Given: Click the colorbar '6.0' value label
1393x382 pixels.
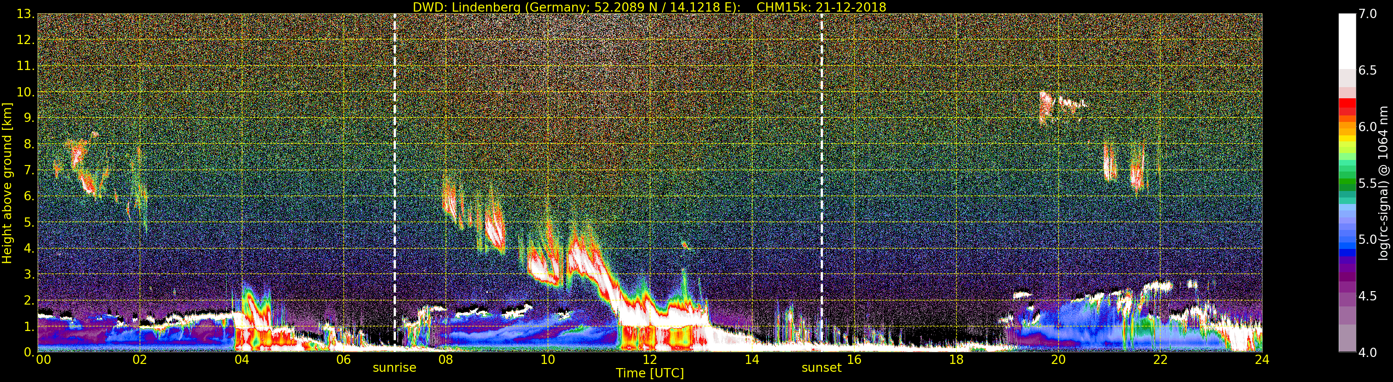Looking at the screenshot, I should pyautogui.click(x=1367, y=127).
